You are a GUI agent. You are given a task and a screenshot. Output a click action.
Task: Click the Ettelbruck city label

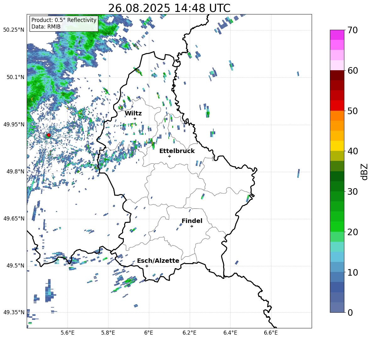click(x=177, y=151)
